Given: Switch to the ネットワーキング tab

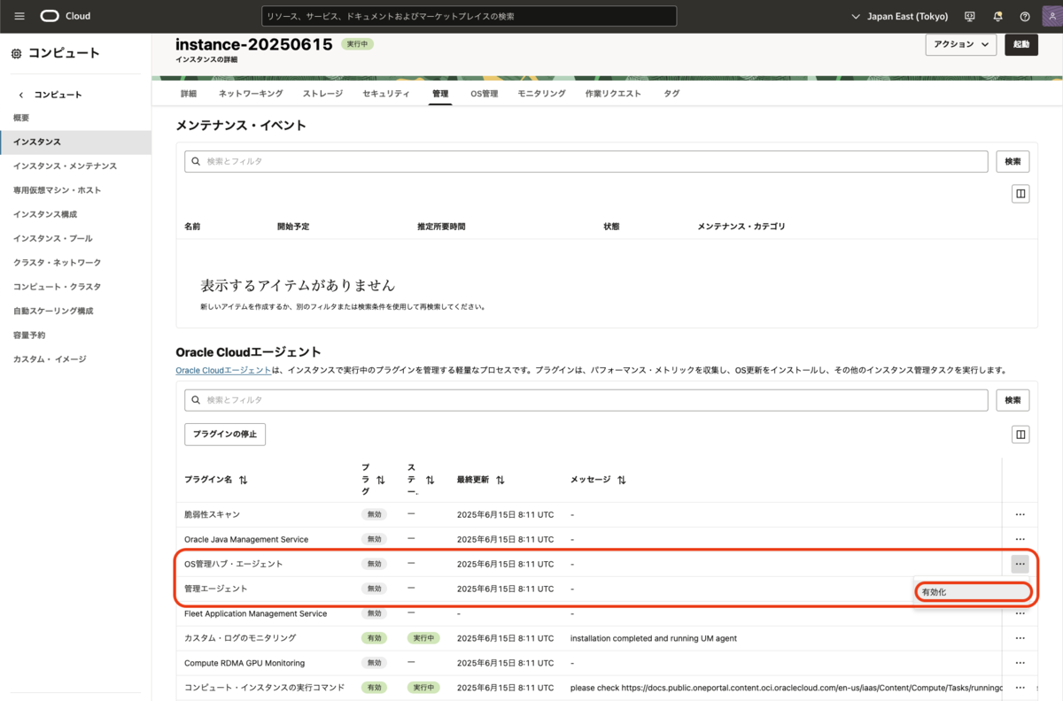Looking at the screenshot, I should point(251,93).
